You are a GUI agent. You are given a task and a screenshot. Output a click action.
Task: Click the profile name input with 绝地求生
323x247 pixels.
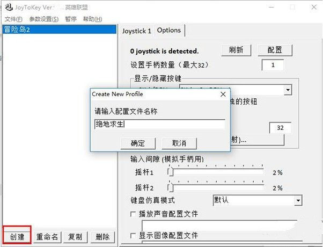coord(160,124)
